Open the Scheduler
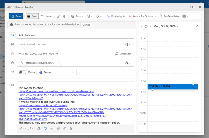 (123, 54)
